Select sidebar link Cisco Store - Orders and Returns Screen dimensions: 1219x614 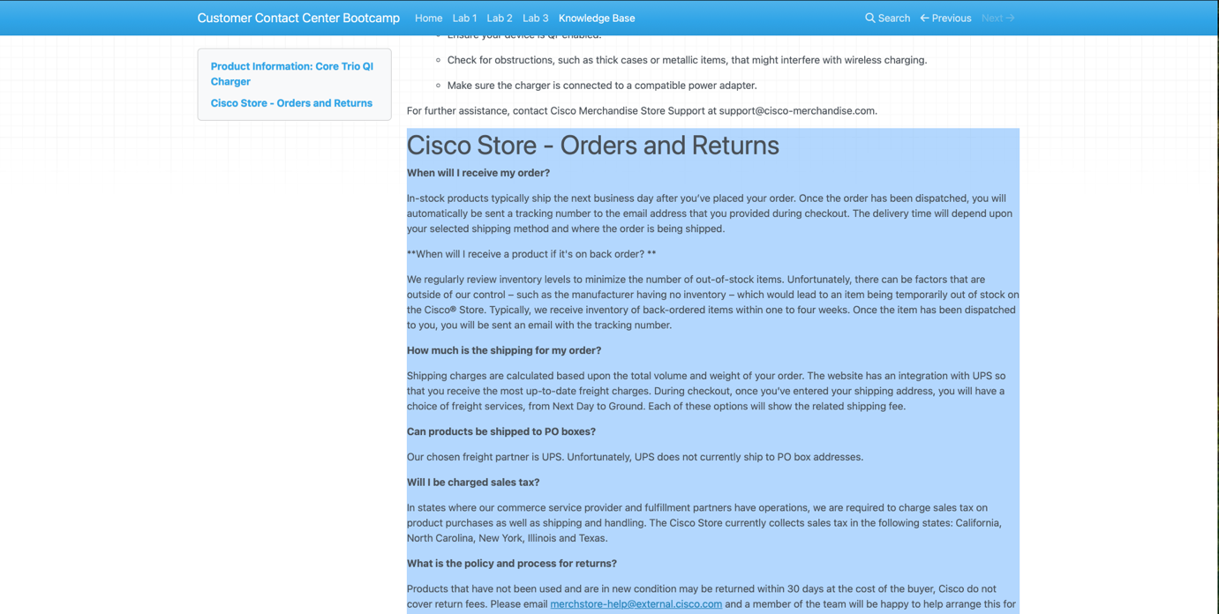291,103
